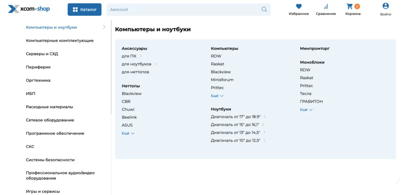This screenshot has width=406, height=195.
Task: Select Компьютерные комплектующие category
Action: pos(60,41)
